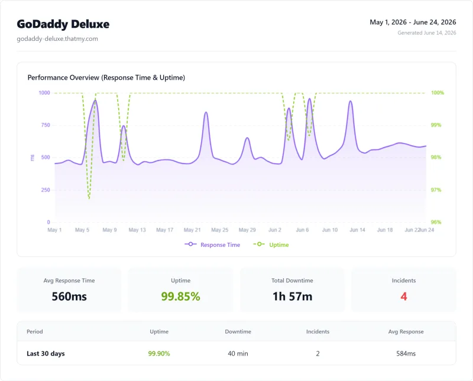Viewport: 473px width, 381px height.
Task: Open the godaddy-deluxe.thatmy.com link
Action: pyautogui.click(x=57, y=39)
